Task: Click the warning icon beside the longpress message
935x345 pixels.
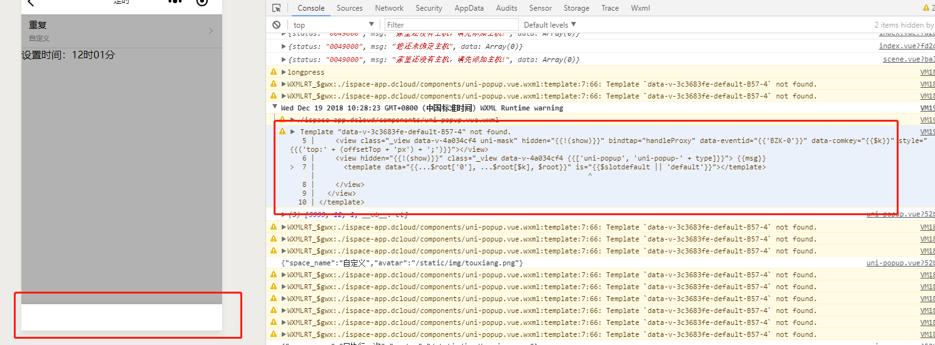Action: pyautogui.click(x=274, y=72)
